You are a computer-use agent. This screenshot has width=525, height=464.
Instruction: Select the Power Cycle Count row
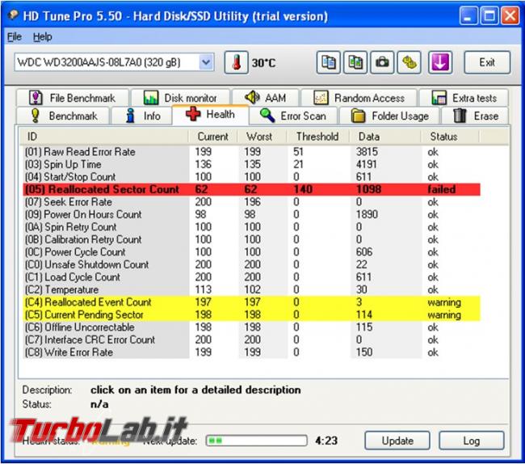coord(252,252)
